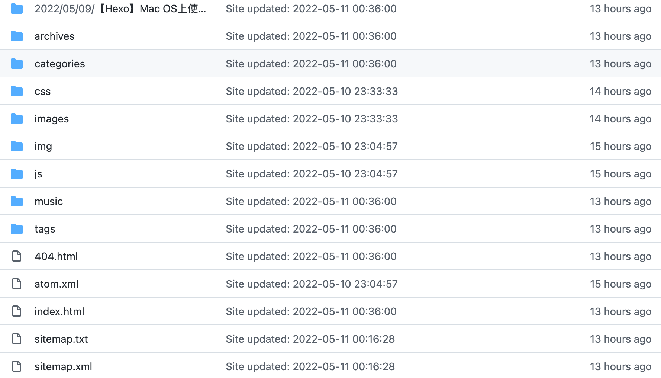Viewport: 661px width, 378px height.
Task: Click the "15 hours ago" timestamp for atom.xml
Action: click(x=620, y=284)
